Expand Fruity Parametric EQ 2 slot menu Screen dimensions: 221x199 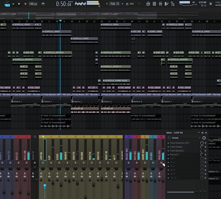click(x=168, y=143)
